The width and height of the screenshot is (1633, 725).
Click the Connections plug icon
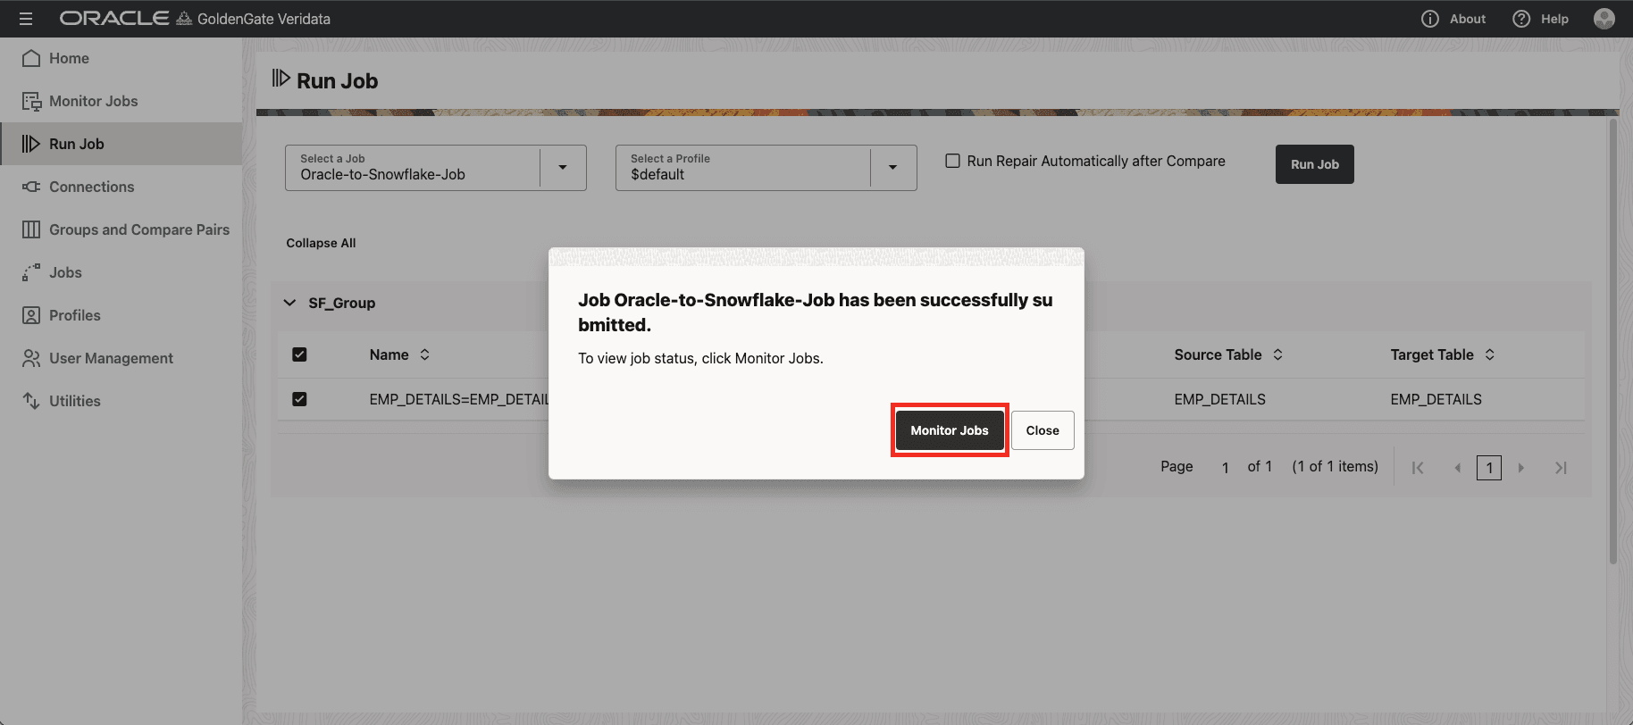(31, 187)
